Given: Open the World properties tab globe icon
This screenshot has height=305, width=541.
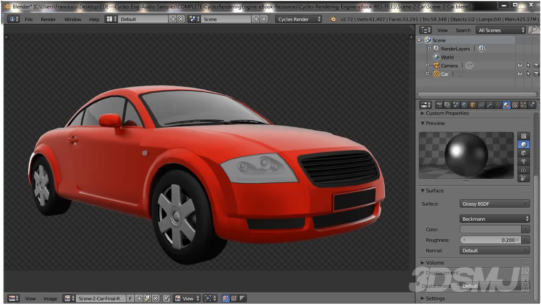Looking at the screenshot, I should [464, 105].
